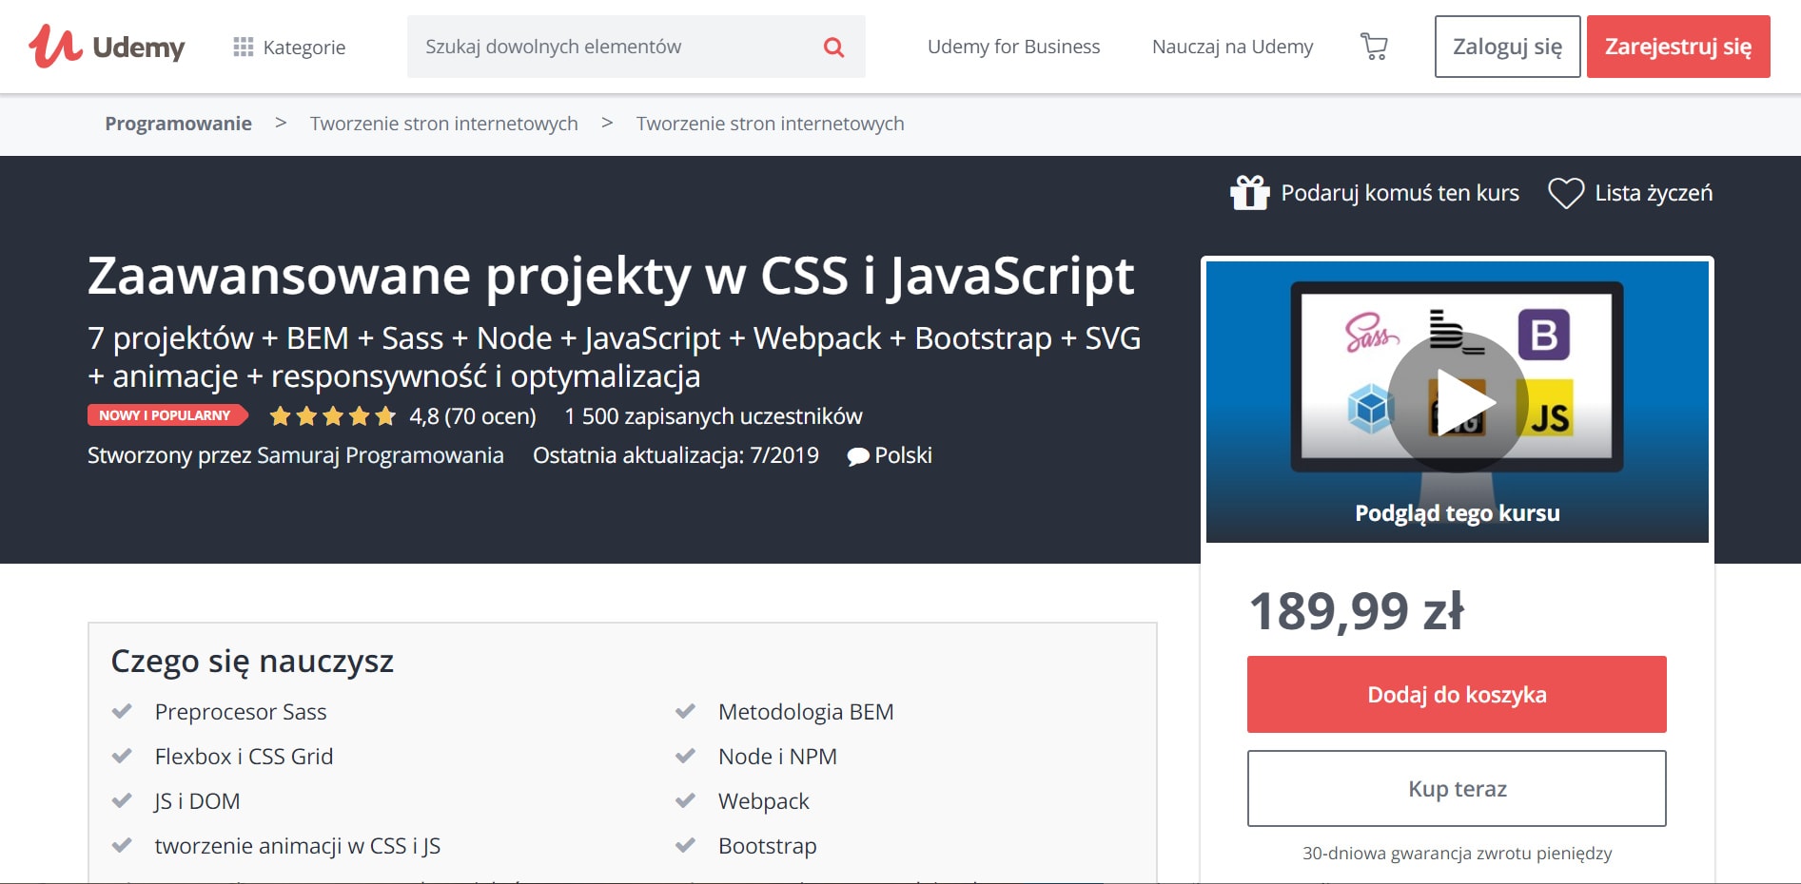Viewport: 1801px width, 884px height.
Task: Click checkmark beside Flexbox i CSS Grid
Action: (122, 756)
